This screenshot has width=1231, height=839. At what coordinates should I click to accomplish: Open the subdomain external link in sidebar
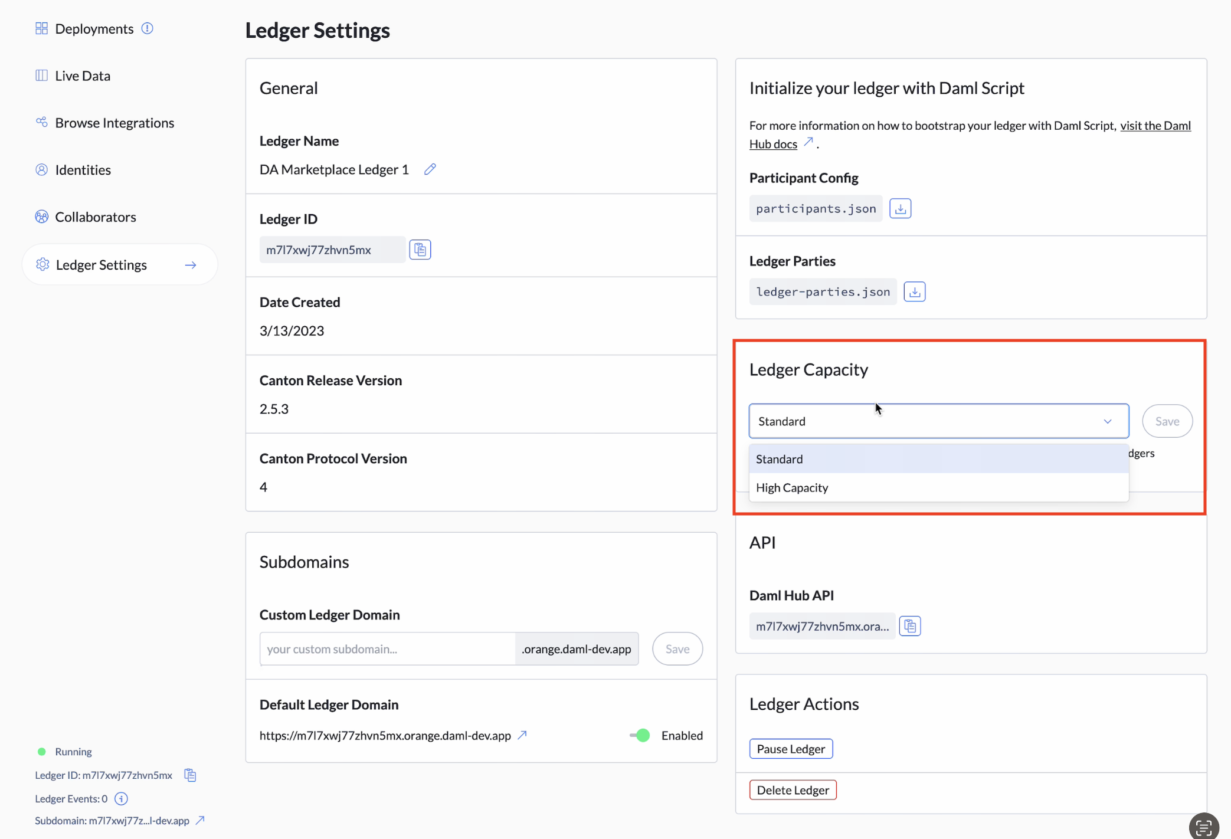199,820
